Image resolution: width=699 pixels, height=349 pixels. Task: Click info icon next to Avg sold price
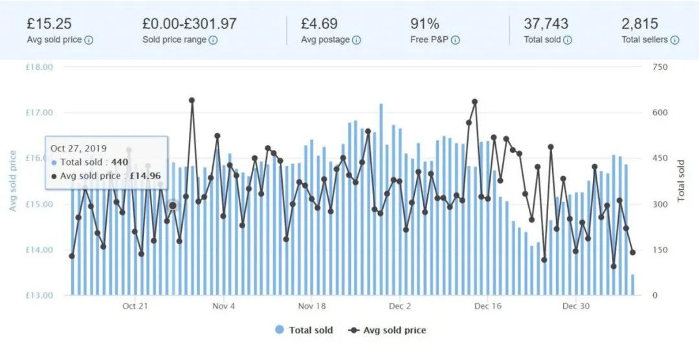[x=89, y=40]
